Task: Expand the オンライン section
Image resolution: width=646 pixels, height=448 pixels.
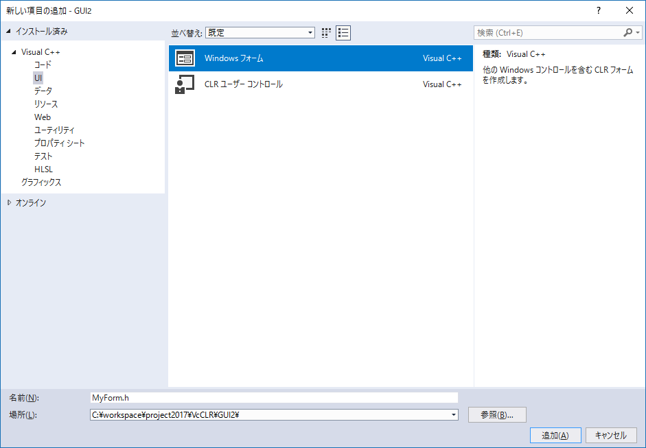Action: click(x=8, y=202)
